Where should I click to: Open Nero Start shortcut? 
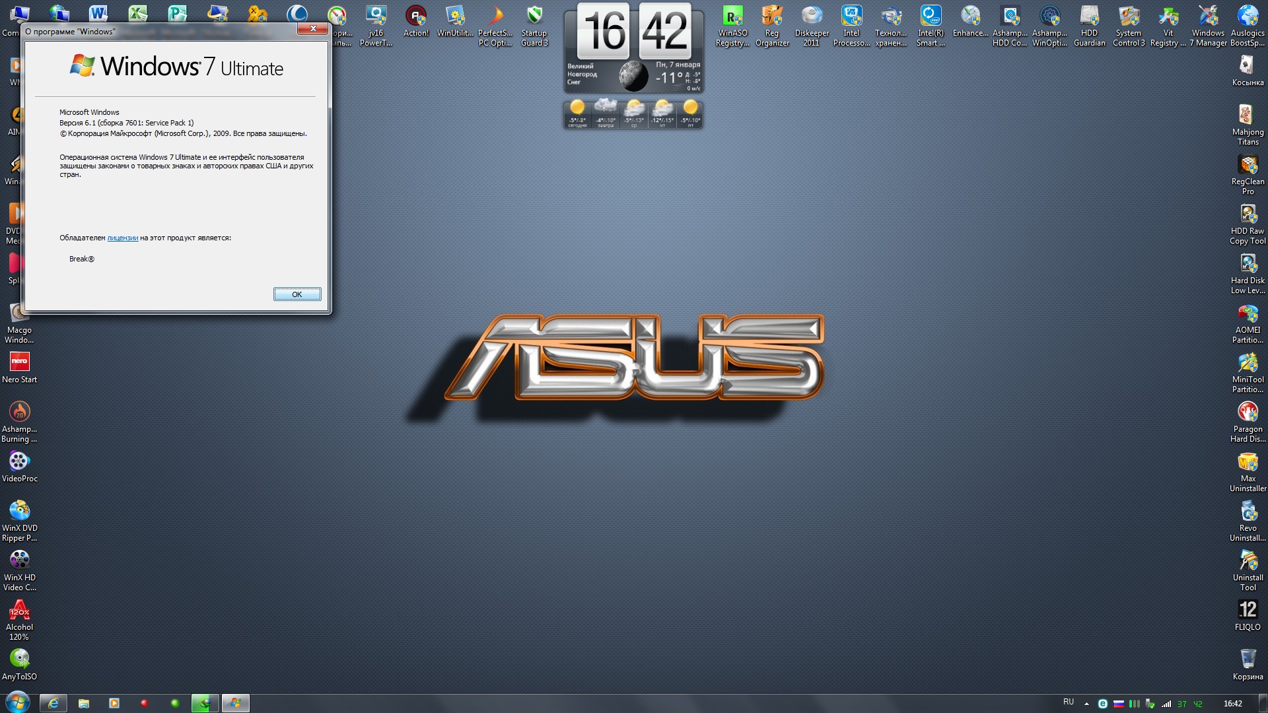click(19, 368)
